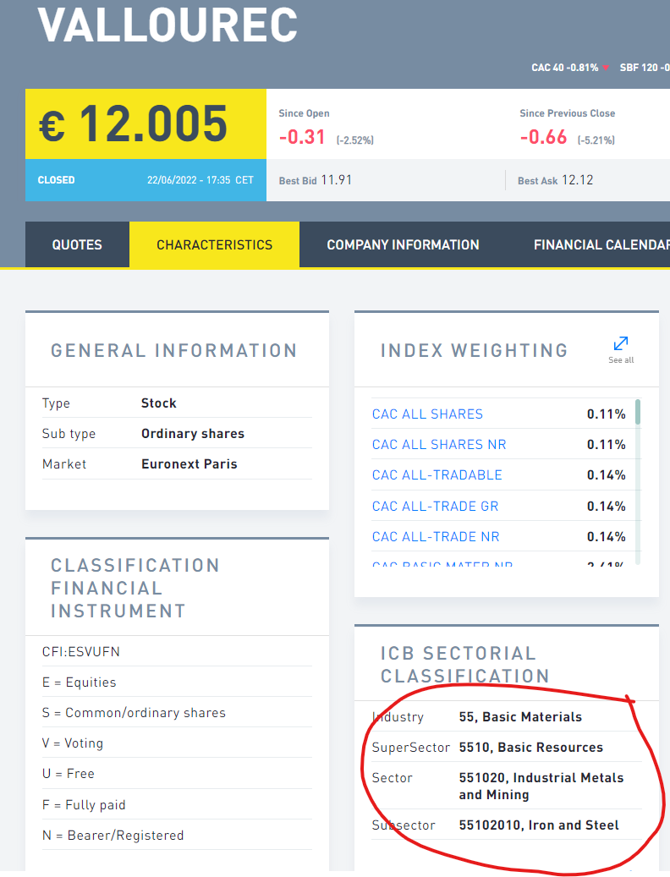Click the Since Previous Close -0.66 value
The width and height of the screenshot is (670, 877).
543,137
